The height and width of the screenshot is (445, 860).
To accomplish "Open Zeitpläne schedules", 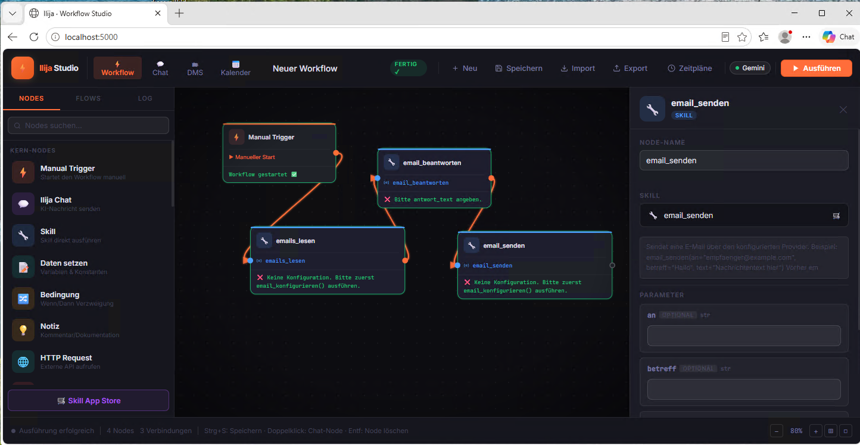I will tap(690, 68).
